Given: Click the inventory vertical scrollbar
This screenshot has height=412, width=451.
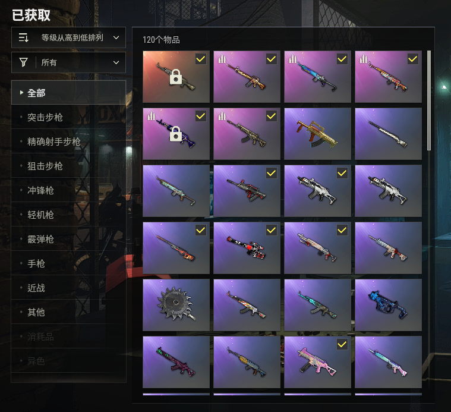Looking at the screenshot, I should (429, 100).
